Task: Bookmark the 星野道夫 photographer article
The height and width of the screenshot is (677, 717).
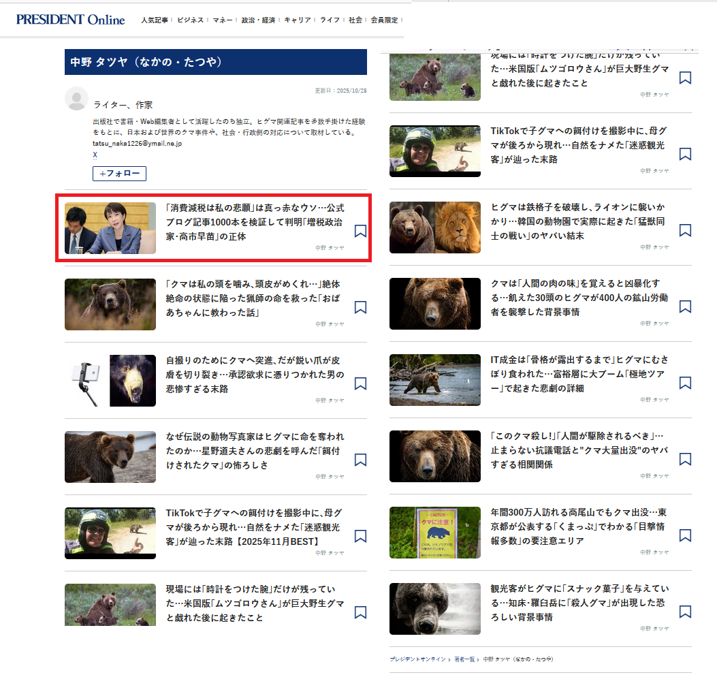Action: 361,460
